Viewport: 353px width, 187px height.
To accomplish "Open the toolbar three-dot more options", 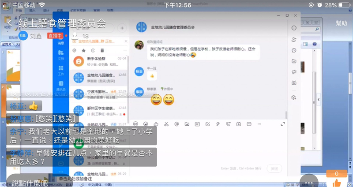I will [x=259, y=124].
